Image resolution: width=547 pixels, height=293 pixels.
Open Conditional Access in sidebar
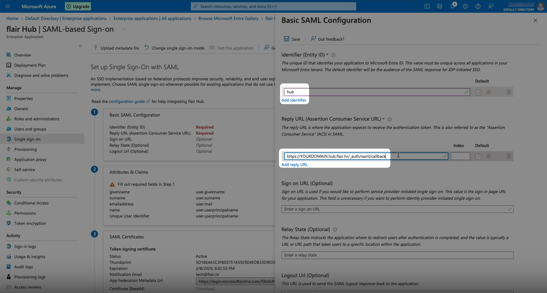(31, 203)
